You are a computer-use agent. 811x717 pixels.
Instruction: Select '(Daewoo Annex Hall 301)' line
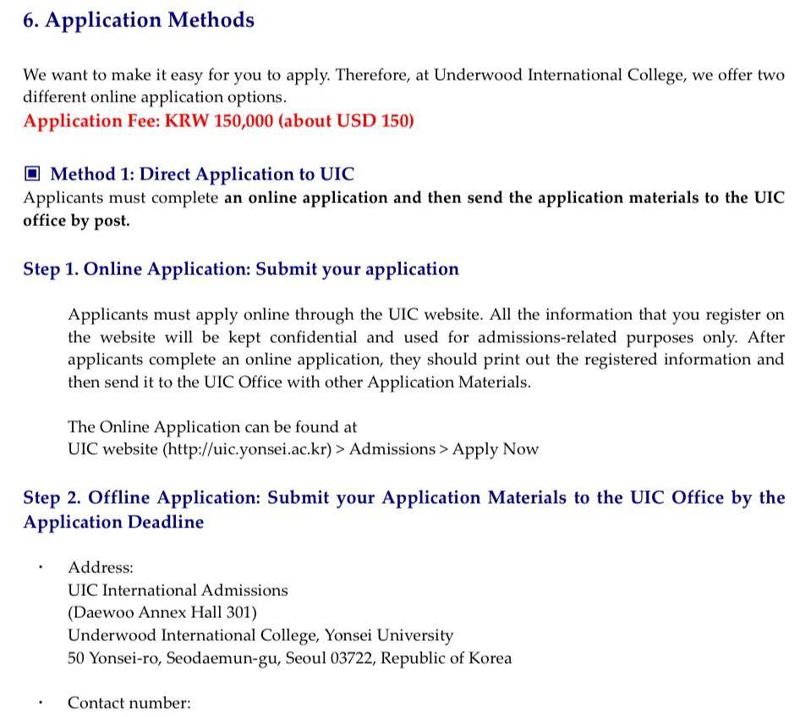162,612
